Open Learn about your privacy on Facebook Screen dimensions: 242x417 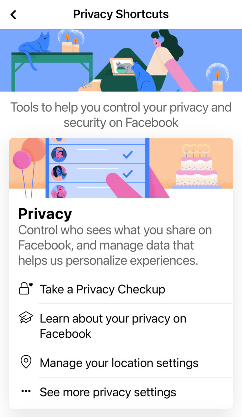[113, 326]
